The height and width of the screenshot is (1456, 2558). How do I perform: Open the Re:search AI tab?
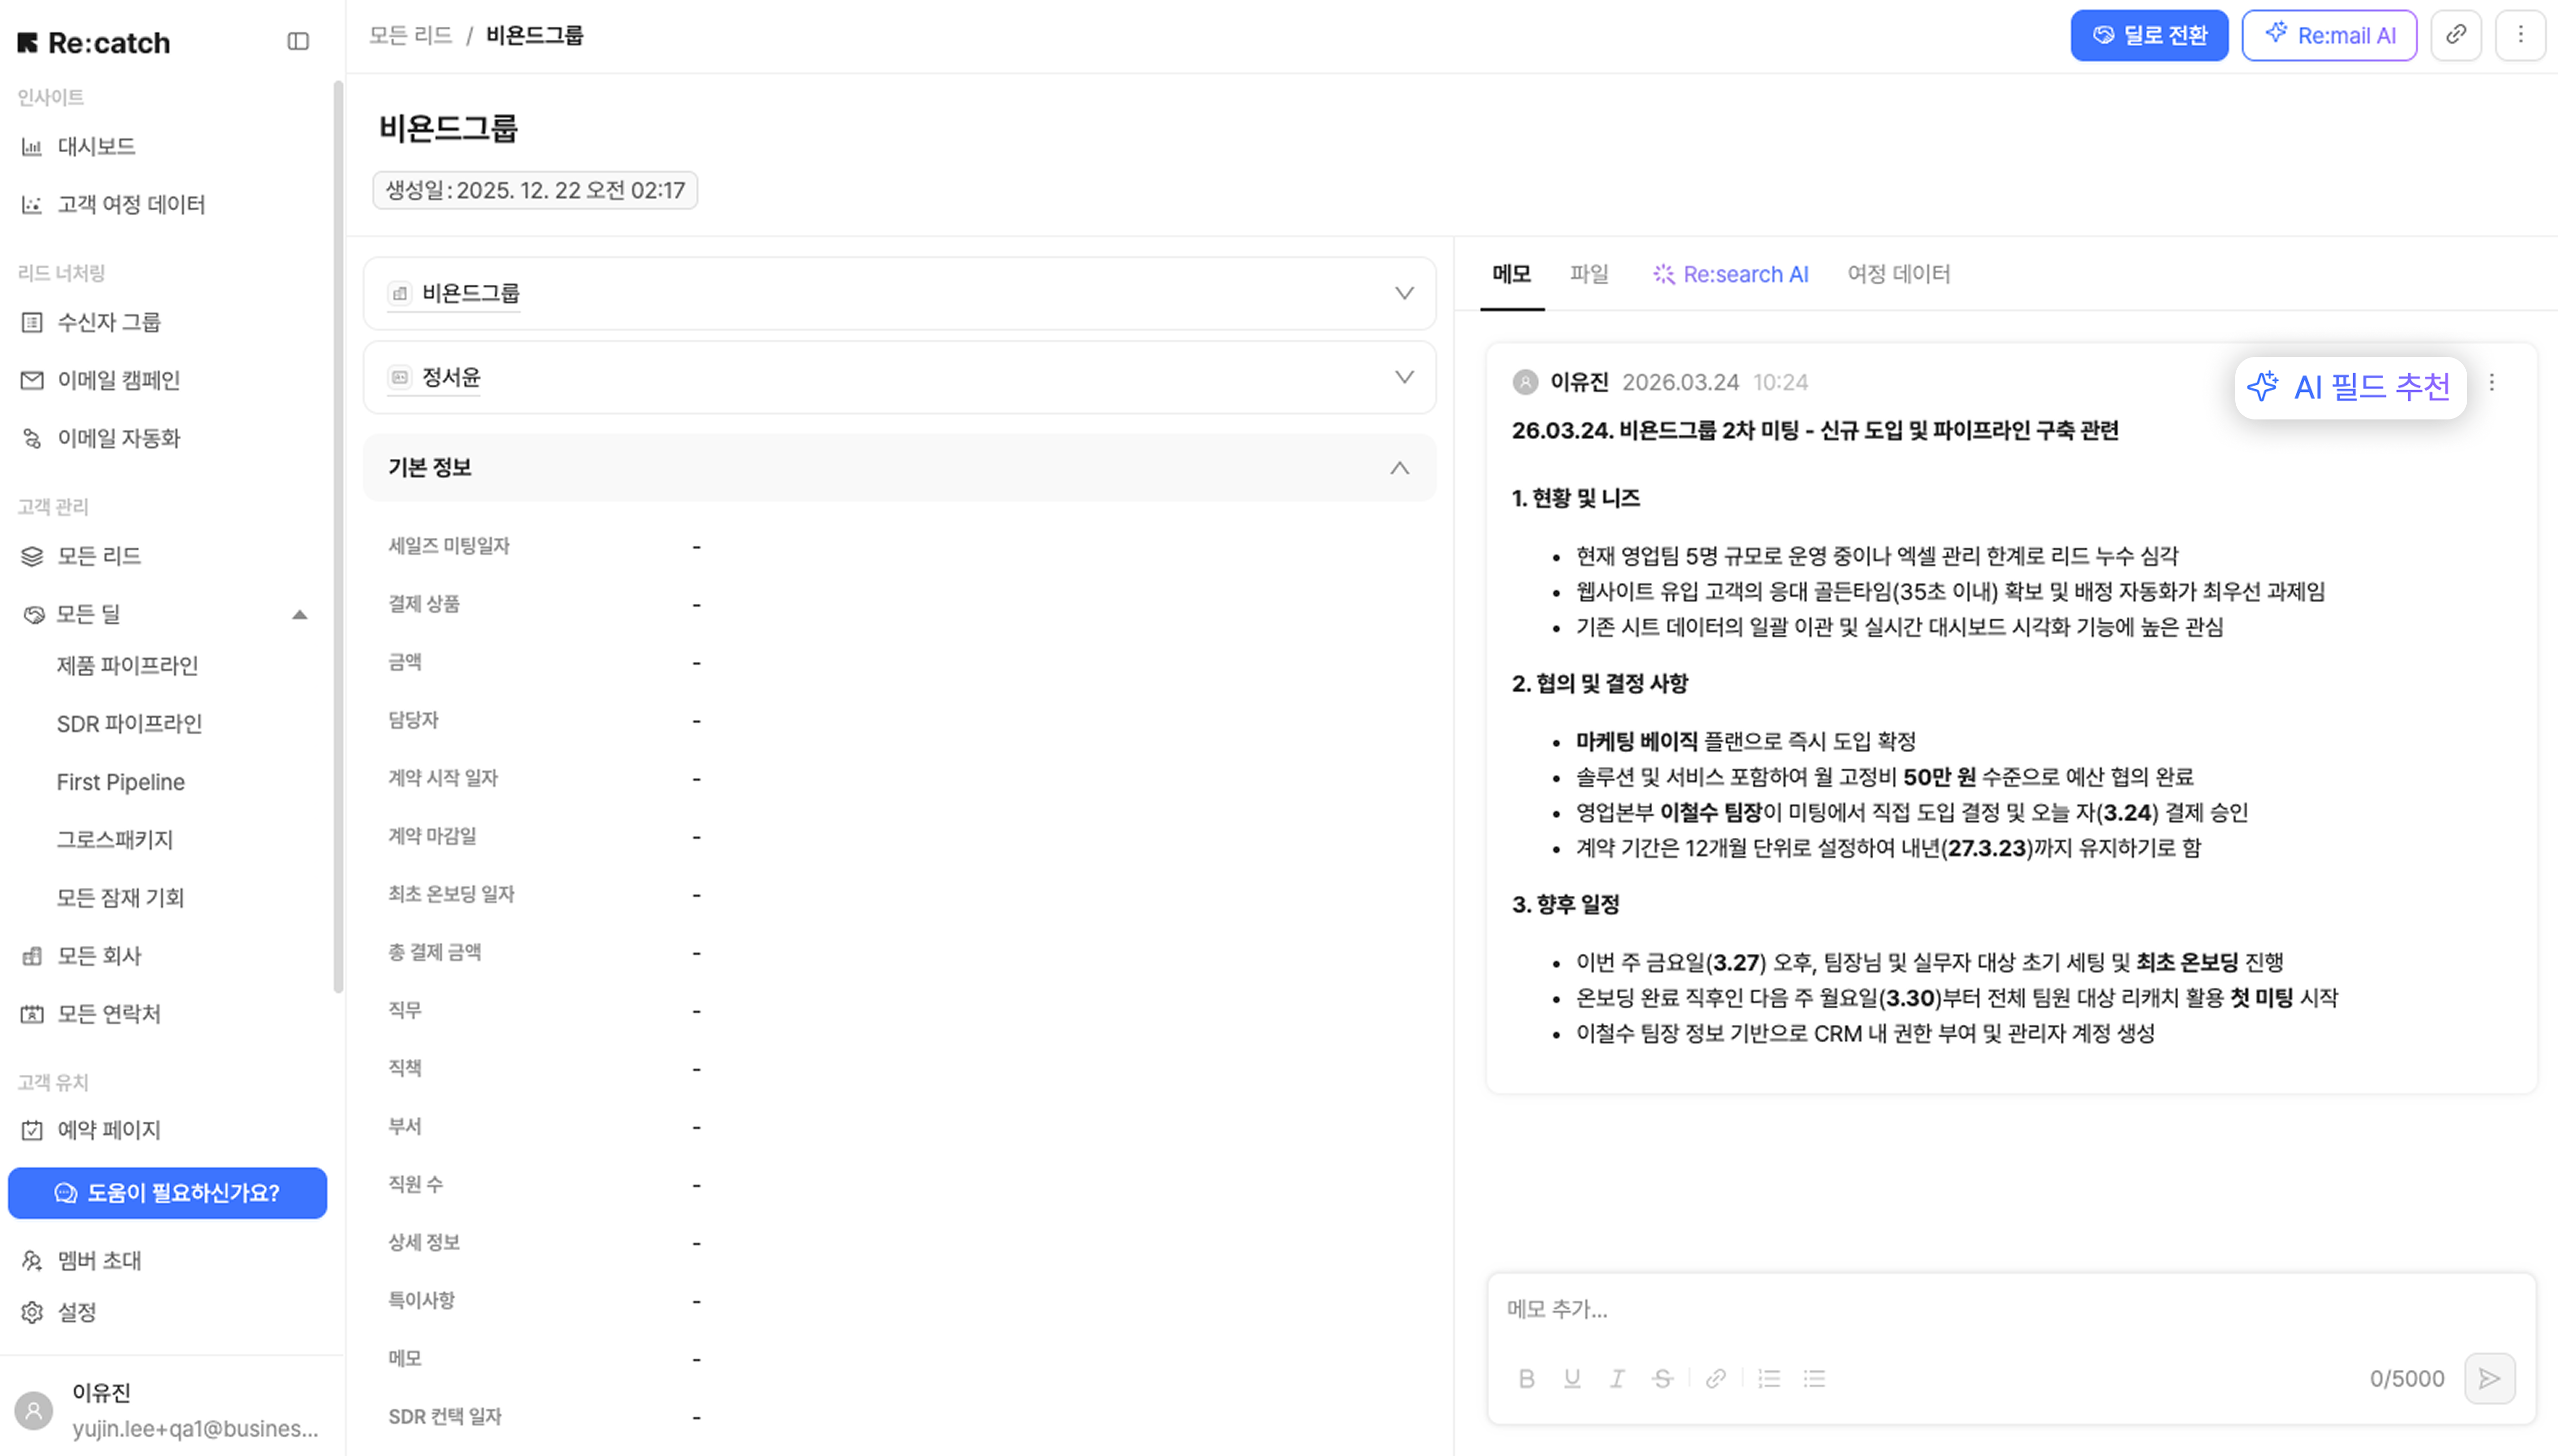(x=1731, y=274)
